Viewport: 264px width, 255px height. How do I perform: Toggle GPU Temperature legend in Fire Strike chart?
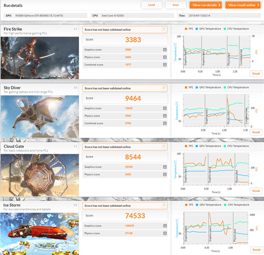click(x=208, y=29)
